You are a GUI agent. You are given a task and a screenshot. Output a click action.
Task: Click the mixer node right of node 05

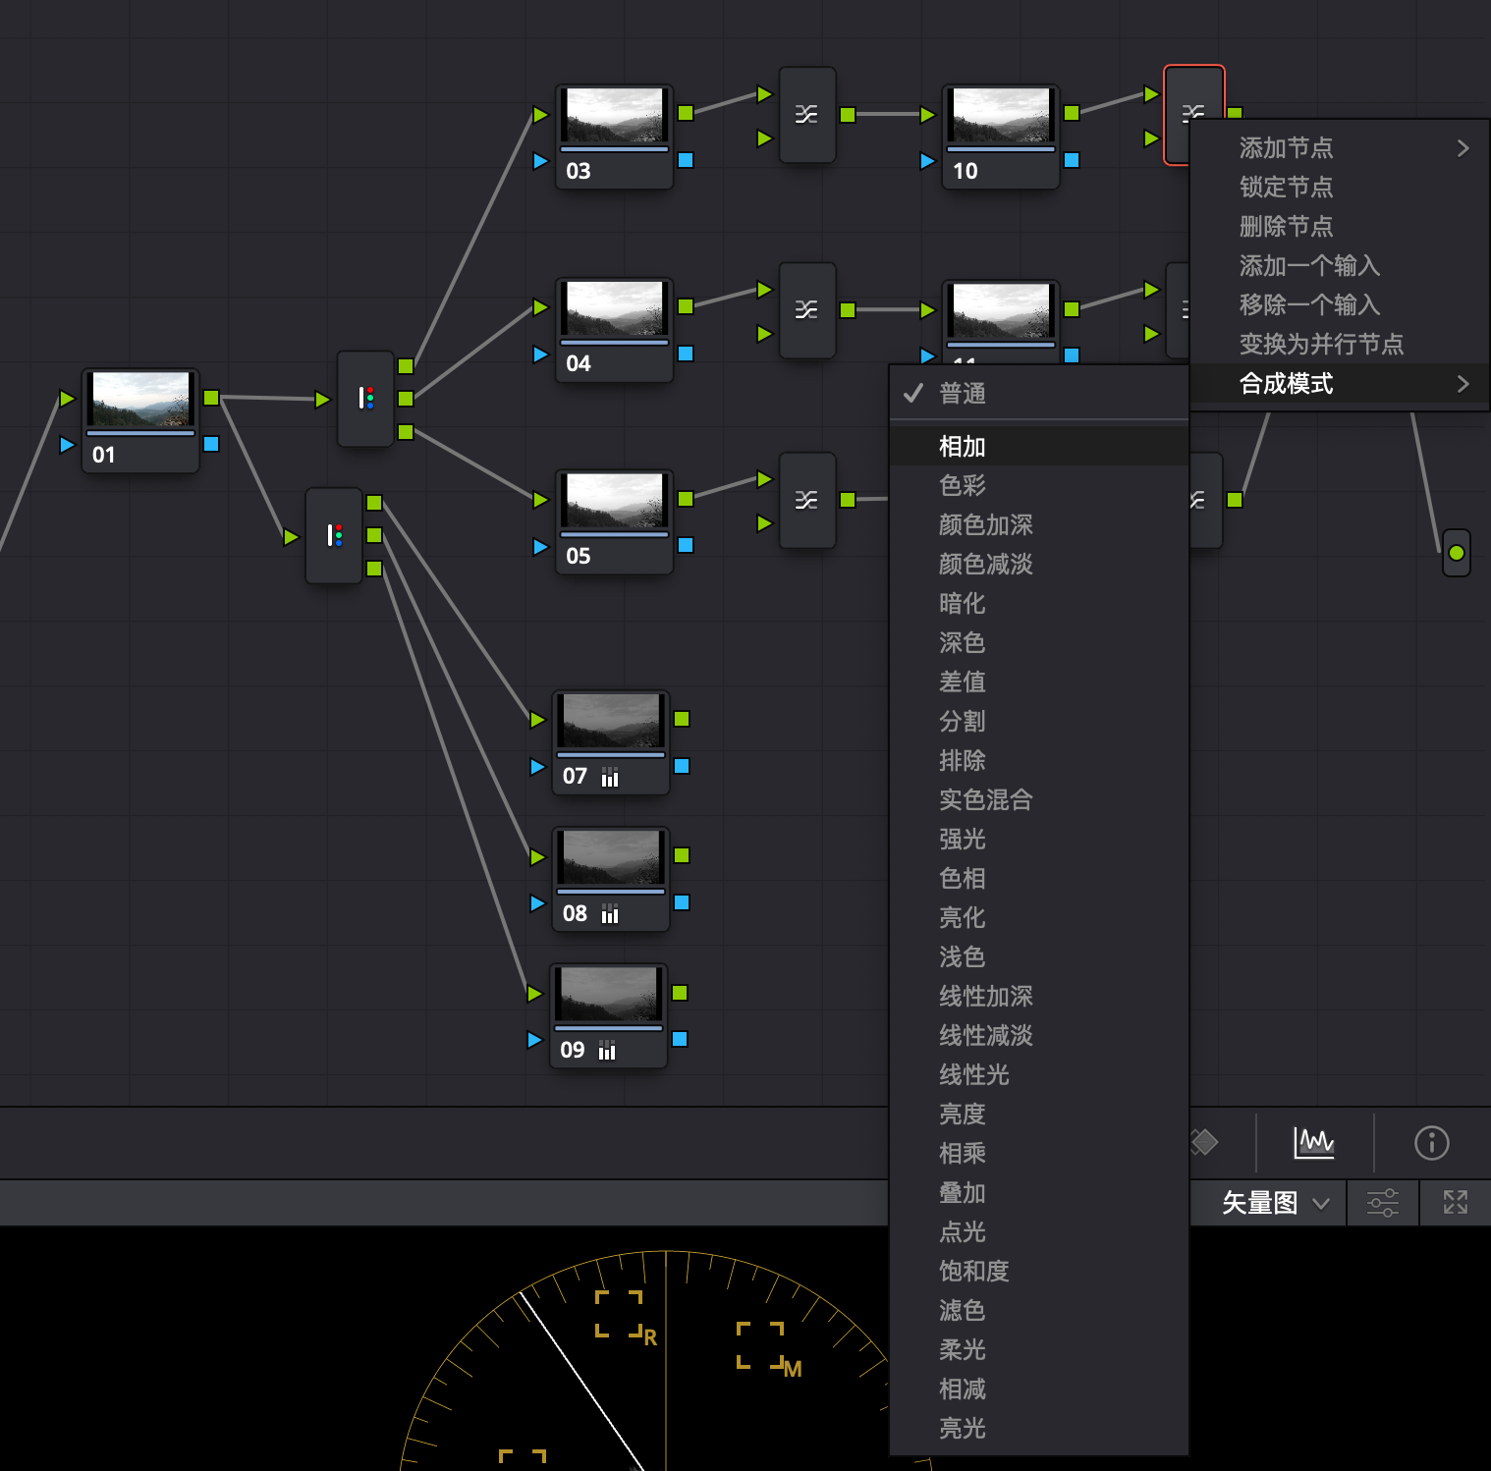(x=807, y=500)
